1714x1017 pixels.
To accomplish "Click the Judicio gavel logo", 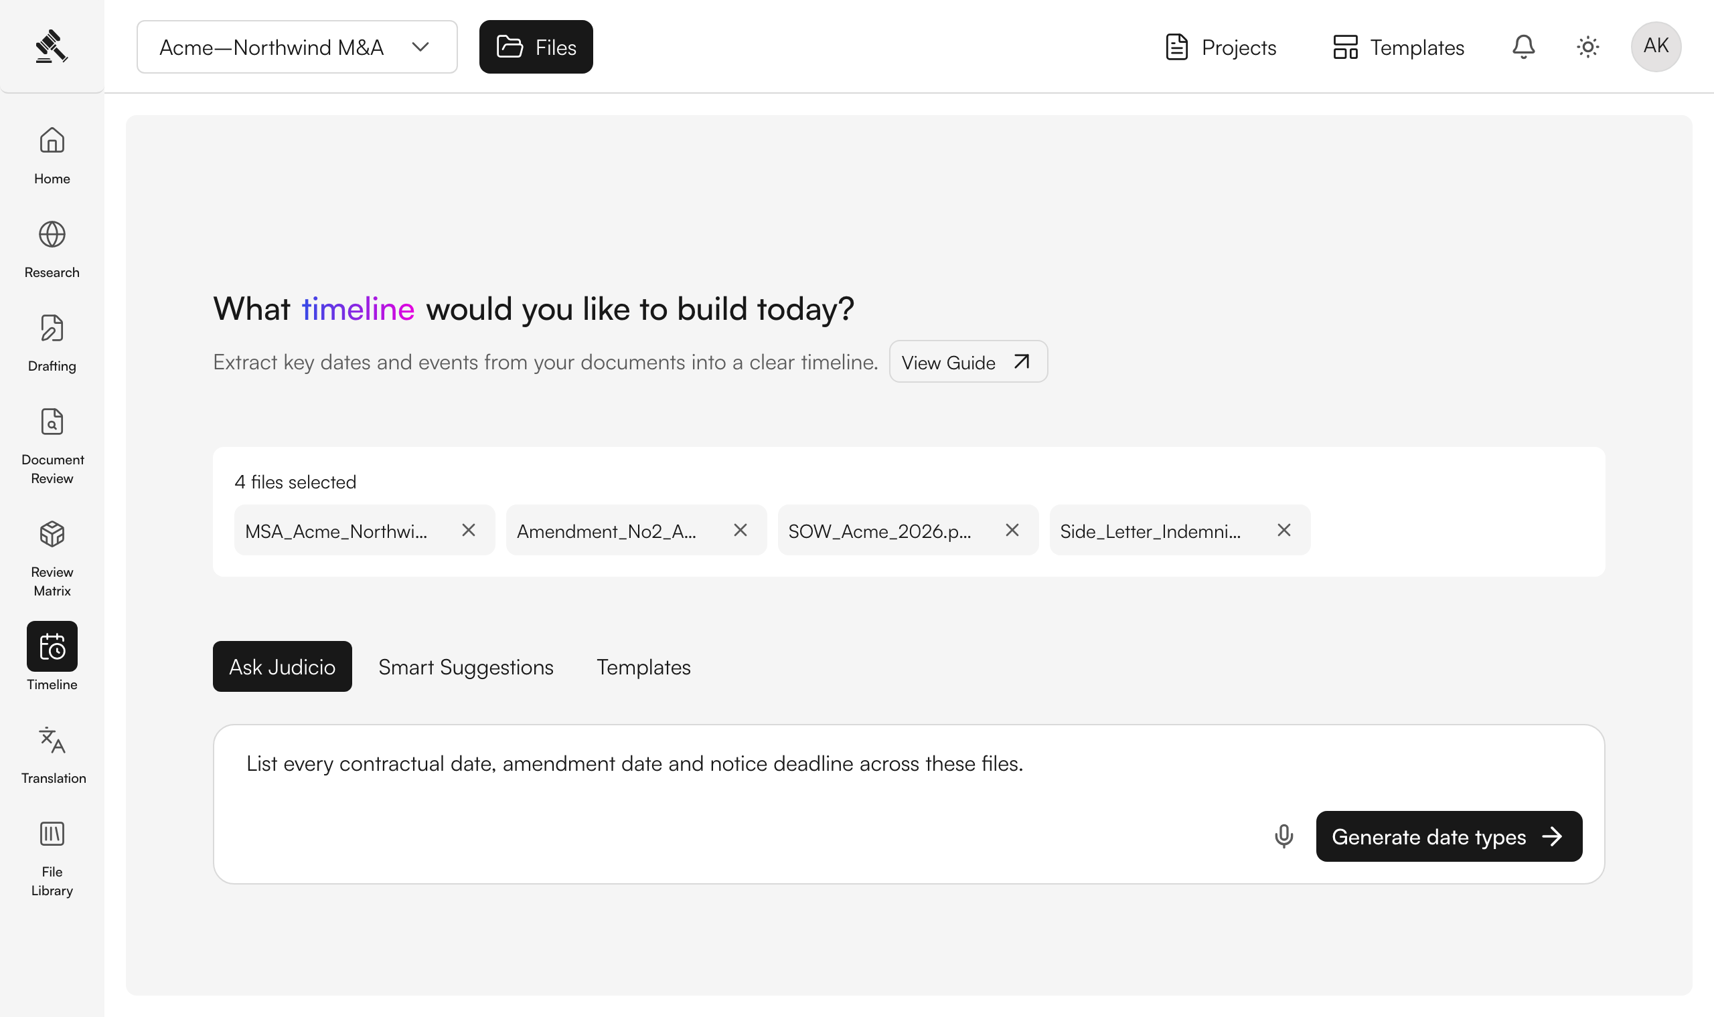I will (x=52, y=47).
